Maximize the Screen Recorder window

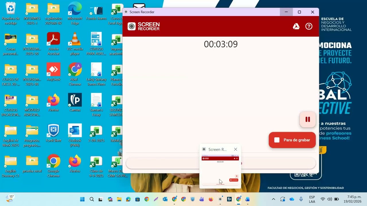299,12
